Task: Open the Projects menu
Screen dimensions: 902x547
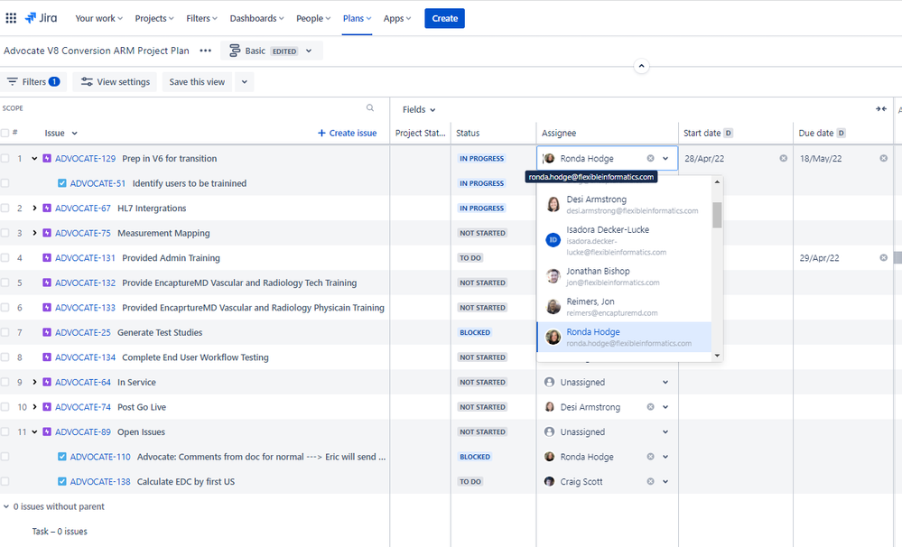Action: tap(153, 17)
